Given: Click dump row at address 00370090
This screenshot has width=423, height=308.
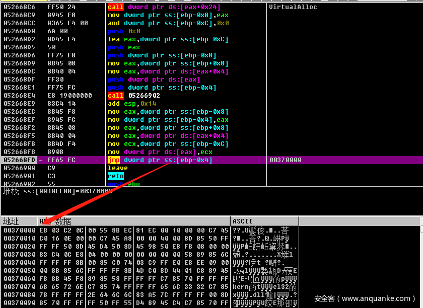Looking at the screenshot, I should (19, 303).
